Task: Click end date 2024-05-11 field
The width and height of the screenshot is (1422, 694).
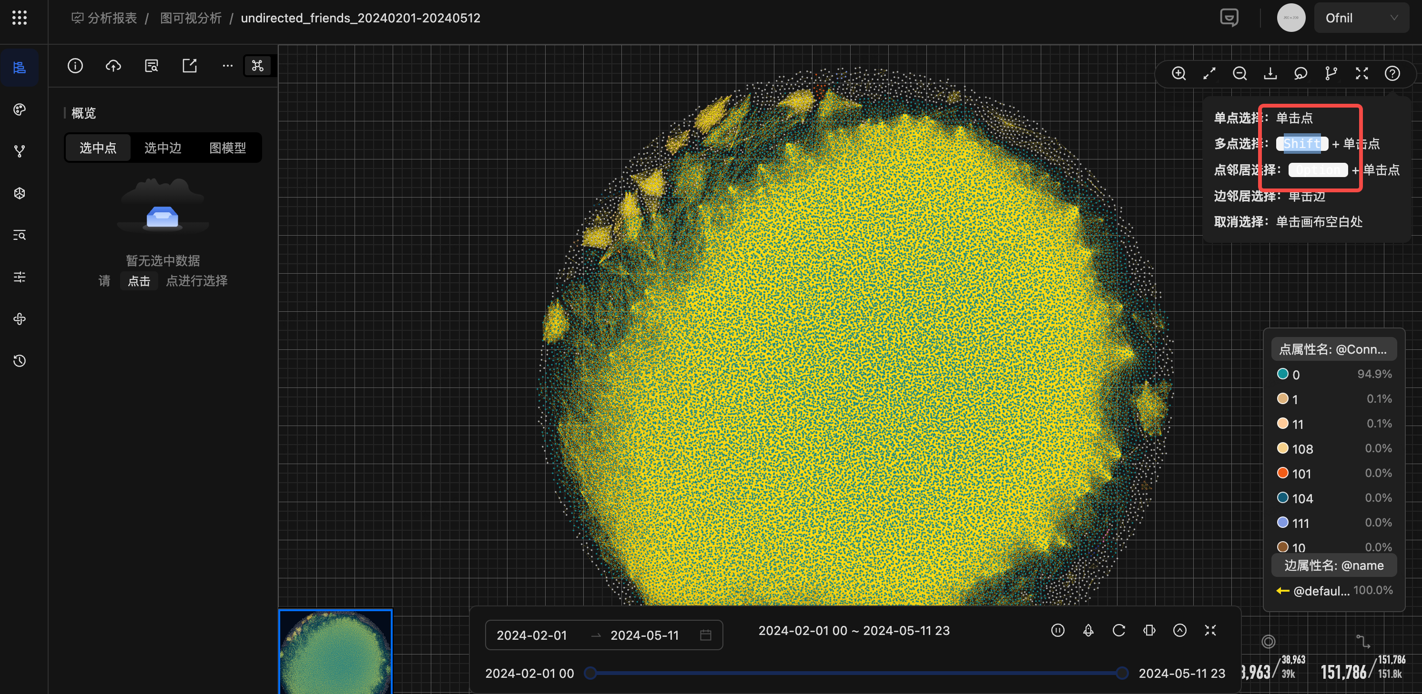Action: click(644, 635)
